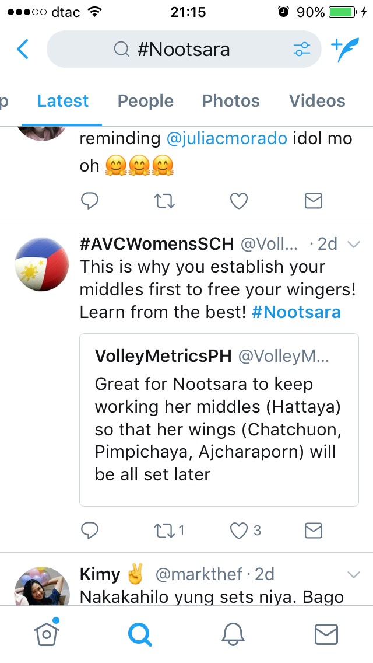Open the Notifications bell
Viewport: 373px width, 663px height.
tap(233, 634)
